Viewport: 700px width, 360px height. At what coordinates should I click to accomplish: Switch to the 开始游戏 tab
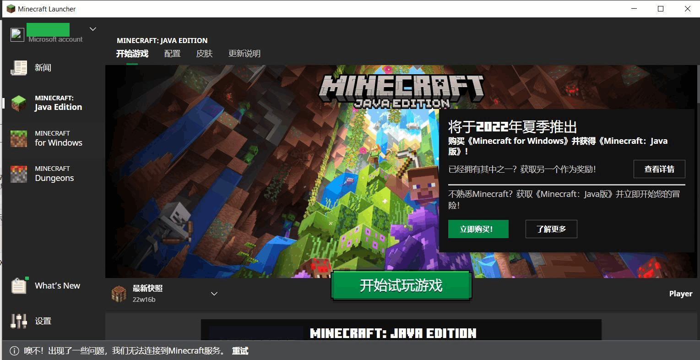132,54
